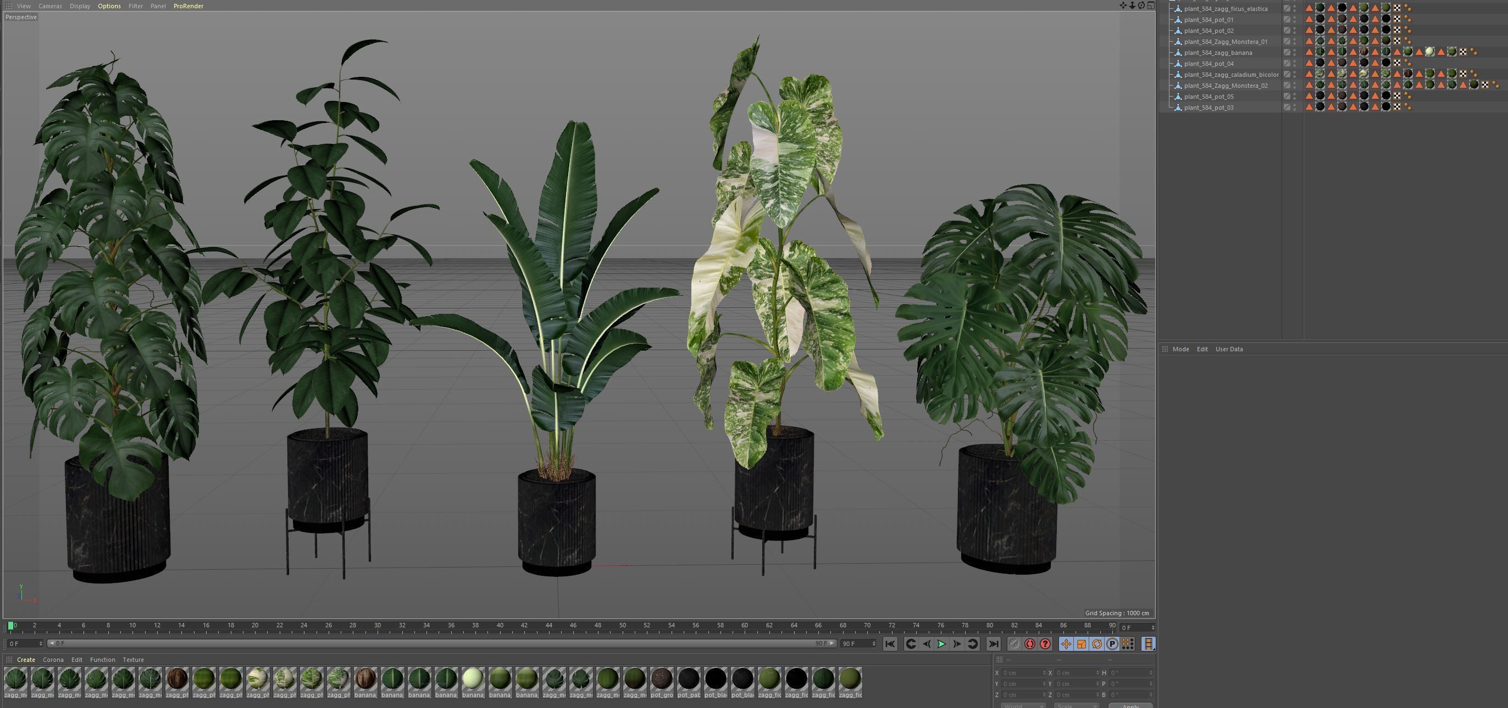Click the point-level animation dots icon
This screenshot has height=708, width=1508.
point(1128,644)
